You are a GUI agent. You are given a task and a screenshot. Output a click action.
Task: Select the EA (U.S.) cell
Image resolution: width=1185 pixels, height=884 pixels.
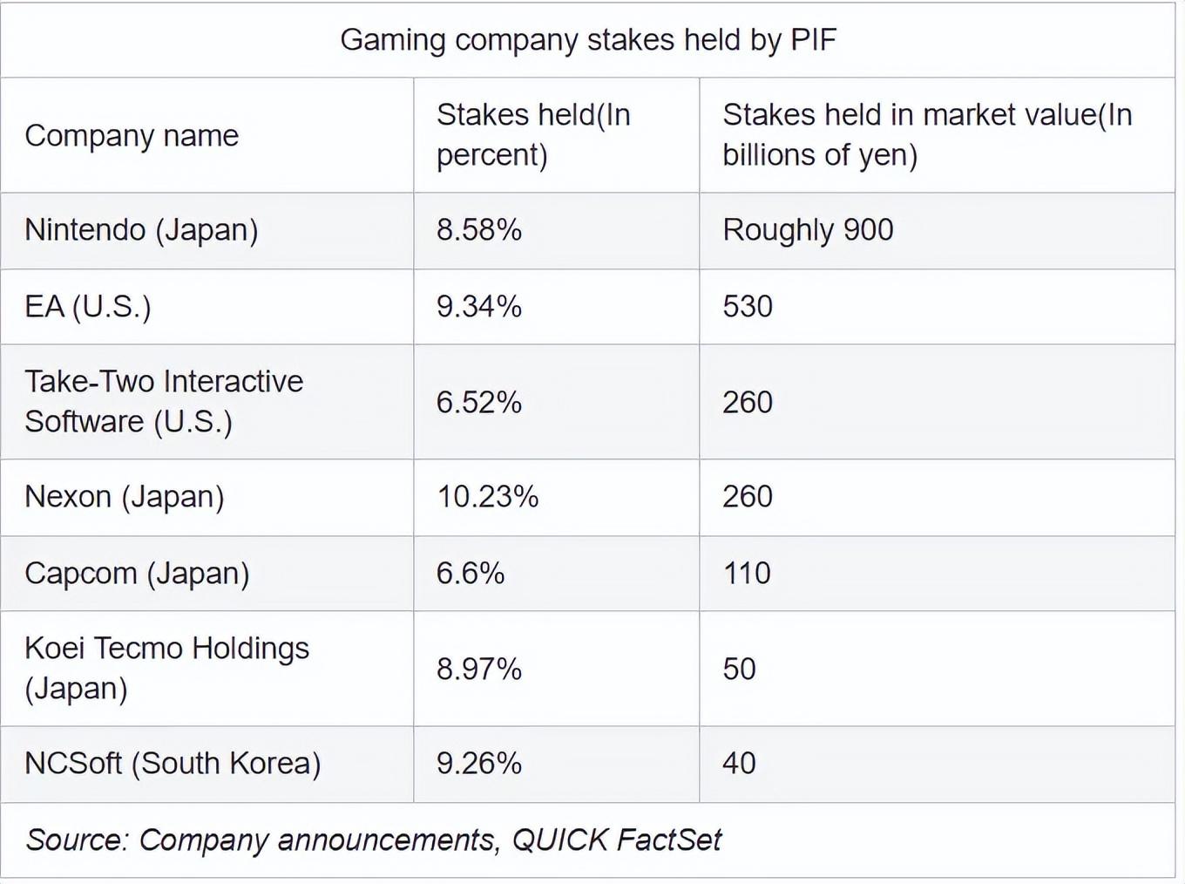[88, 307]
